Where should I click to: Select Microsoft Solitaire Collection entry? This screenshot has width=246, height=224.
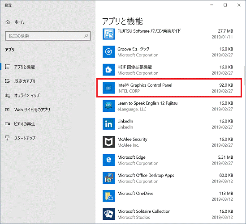168,214
